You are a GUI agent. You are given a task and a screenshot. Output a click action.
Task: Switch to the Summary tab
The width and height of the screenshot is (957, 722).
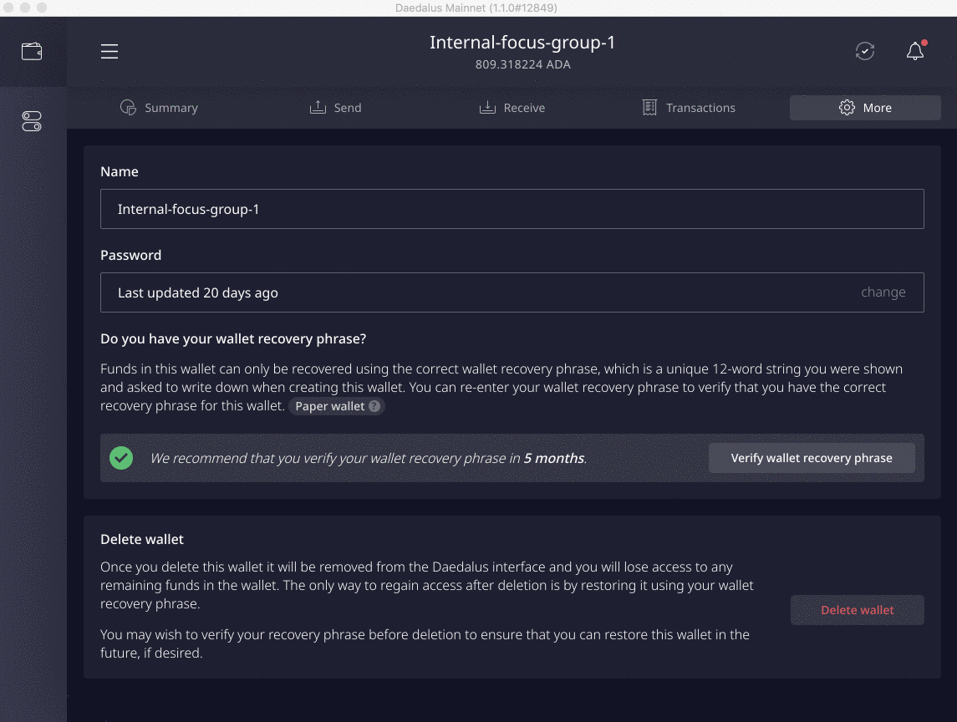point(159,108)
